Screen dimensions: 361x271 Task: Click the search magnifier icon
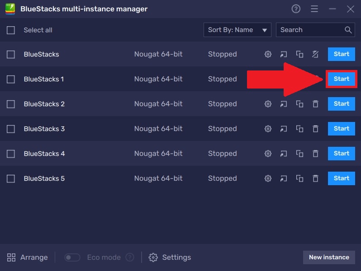pyautogui.click(x=348, y=30)
